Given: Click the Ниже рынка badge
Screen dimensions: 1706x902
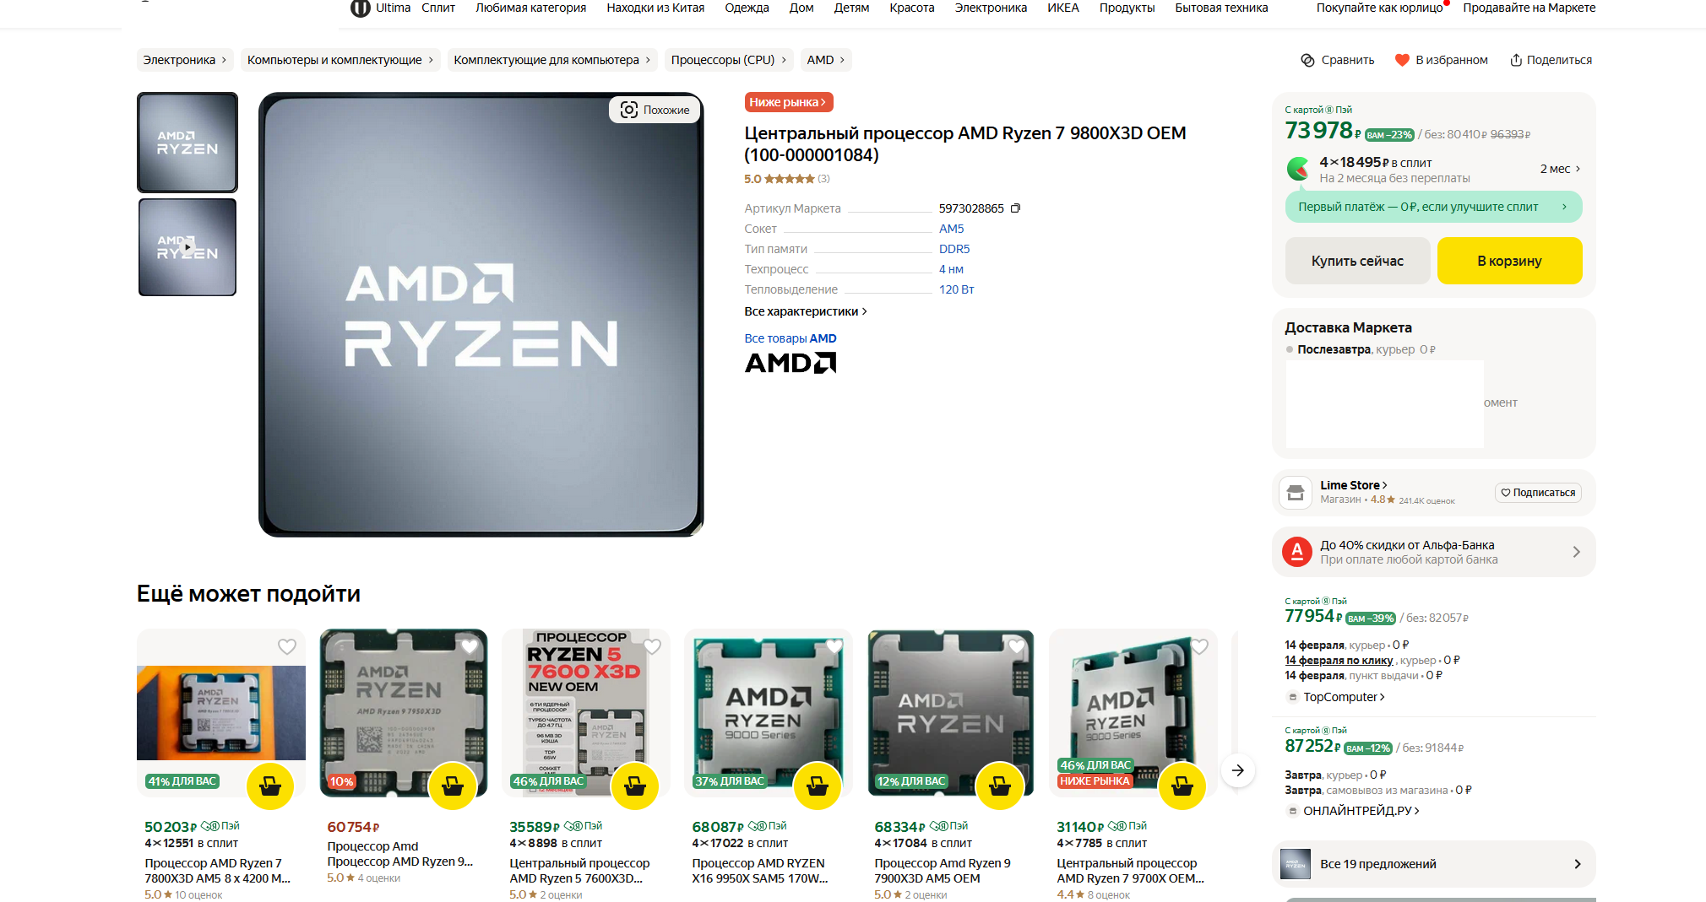Looking at the screenshot, I should pyautogui.click(x=789, y=102).
